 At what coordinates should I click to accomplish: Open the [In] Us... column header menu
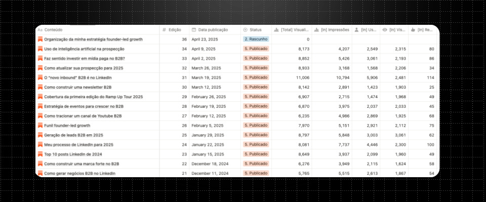coord(366,30)
